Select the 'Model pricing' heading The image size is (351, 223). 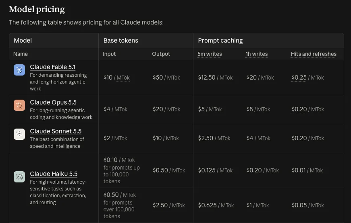point(37,9)
